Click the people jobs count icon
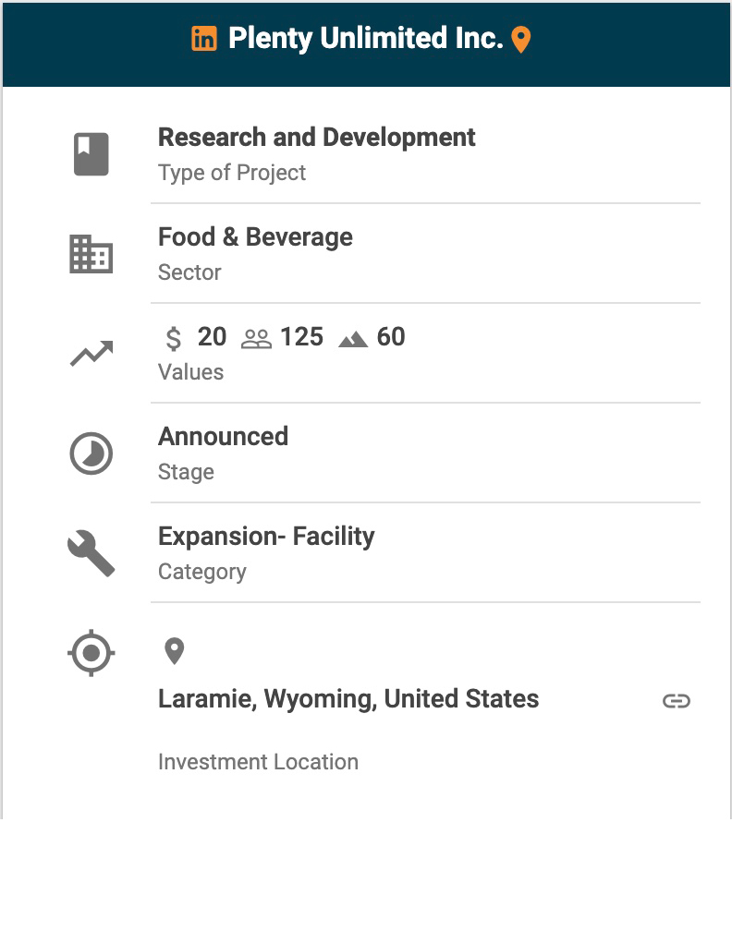The image size is (732, 931). click(256, 339)
